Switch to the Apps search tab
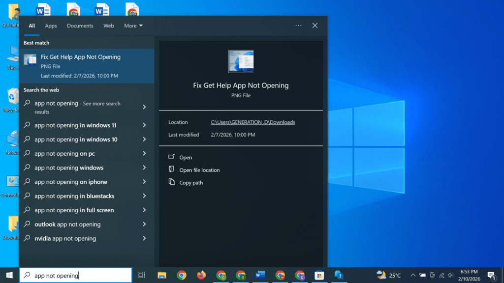 point(51,26)
